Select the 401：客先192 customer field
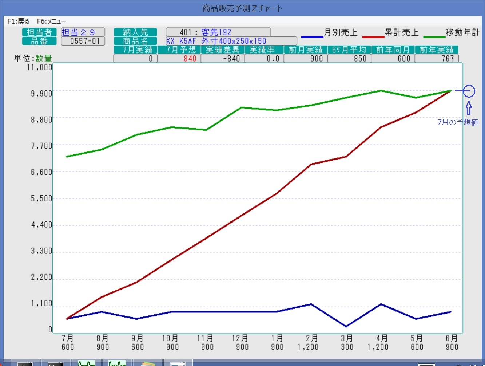485x366 pixels. [218, 32]
